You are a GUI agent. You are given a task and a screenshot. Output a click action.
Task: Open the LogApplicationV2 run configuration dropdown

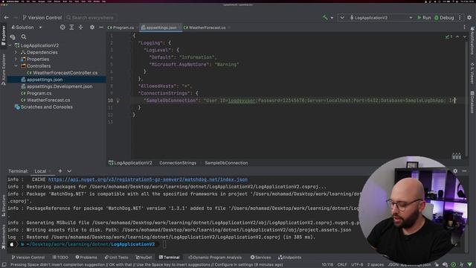(382, 18)
